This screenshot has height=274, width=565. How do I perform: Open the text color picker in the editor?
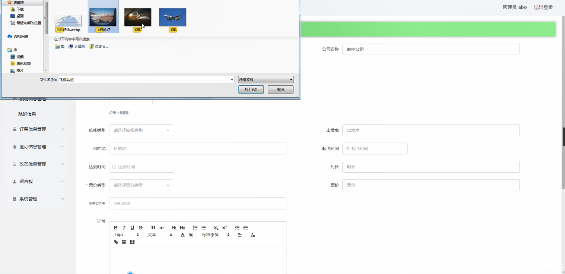(x=183, y=235)
